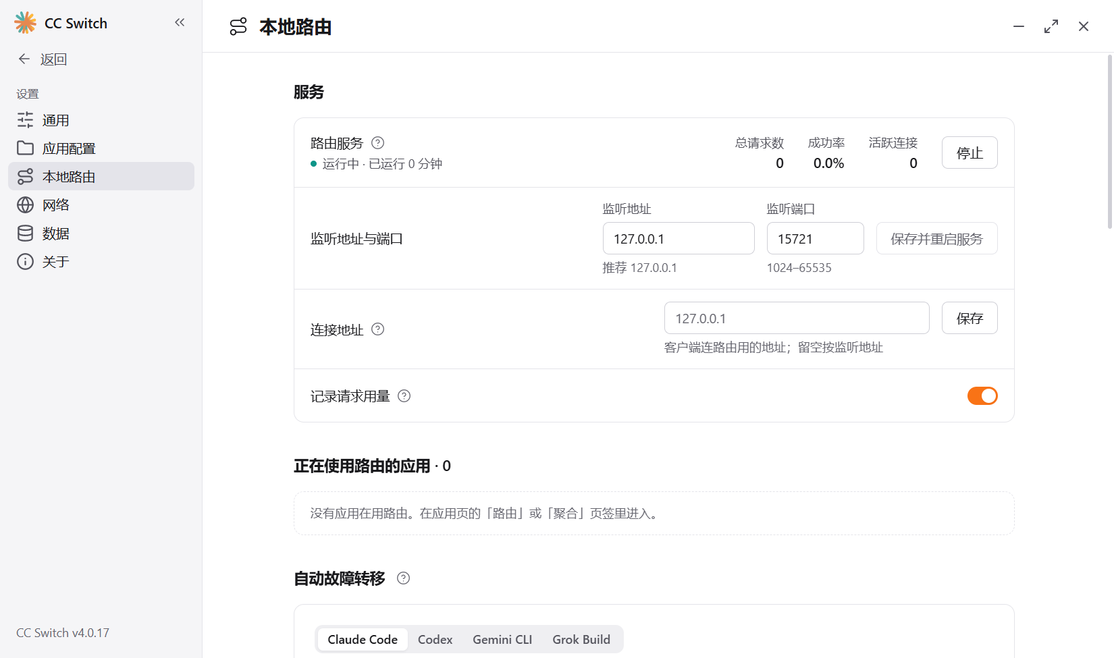Show help for 自动故障转移

(x=403, y=578)
